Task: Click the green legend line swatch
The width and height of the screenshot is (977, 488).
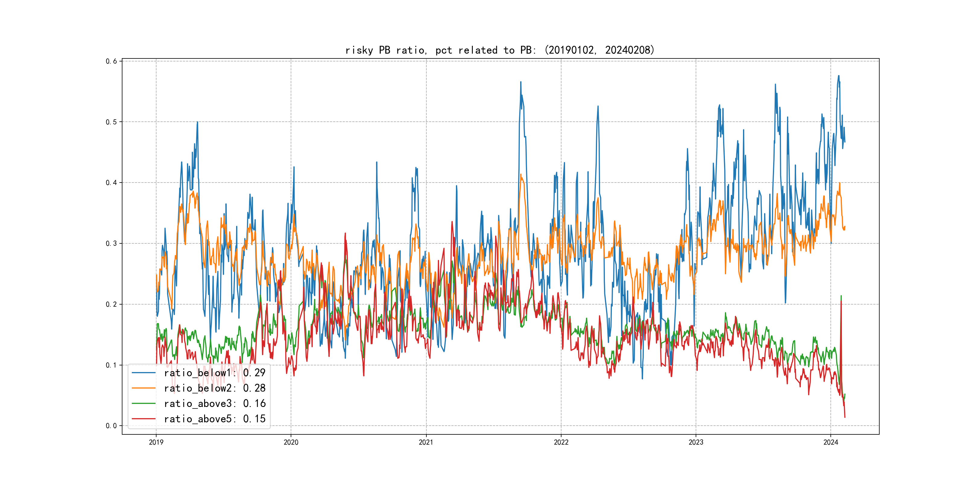Action: (x=143, y=404)
